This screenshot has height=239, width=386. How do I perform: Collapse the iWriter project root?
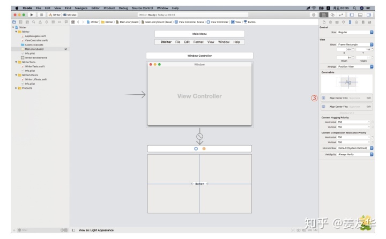[13, 27]
